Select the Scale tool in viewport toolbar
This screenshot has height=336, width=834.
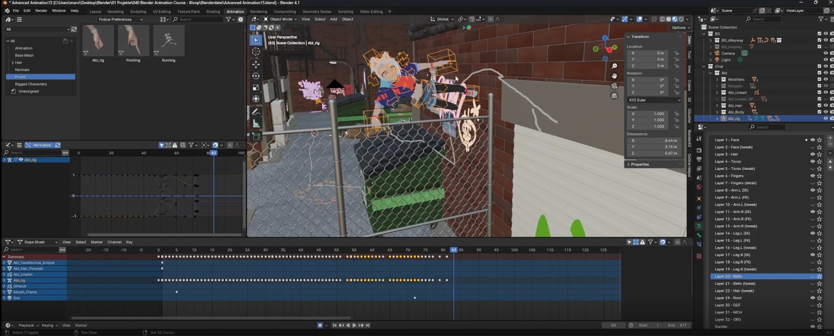click(256, 88)
